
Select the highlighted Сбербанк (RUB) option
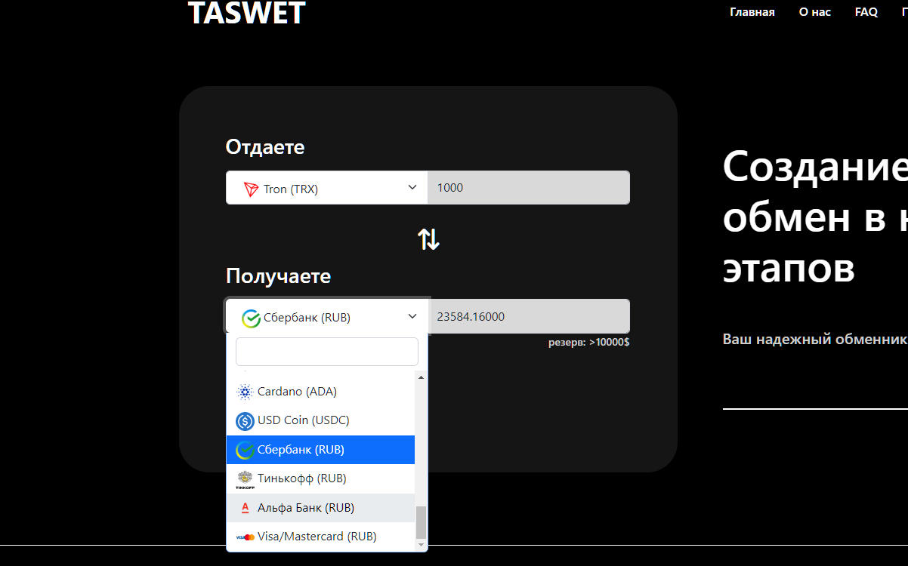(320, 450)
